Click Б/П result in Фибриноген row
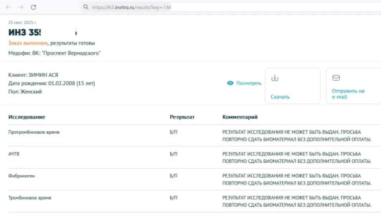Screen dimensions: 381x215 coord(174,176)
